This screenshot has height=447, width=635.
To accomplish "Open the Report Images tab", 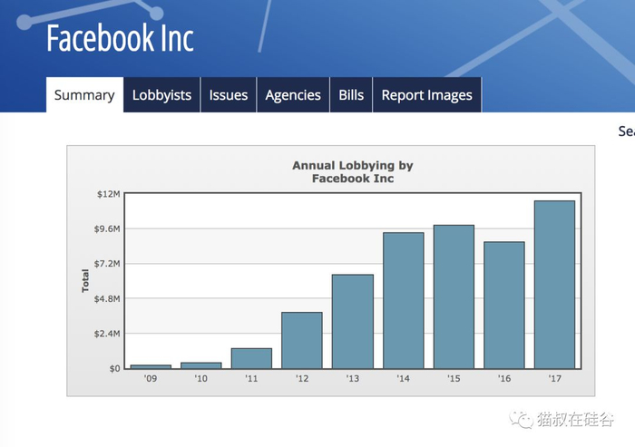I will 427,94.
